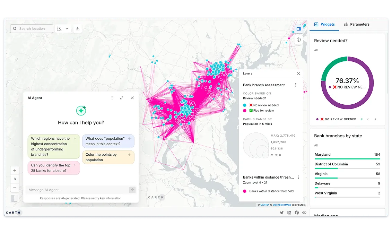
Task: Copy the map link icon
Action: [304, 213]
